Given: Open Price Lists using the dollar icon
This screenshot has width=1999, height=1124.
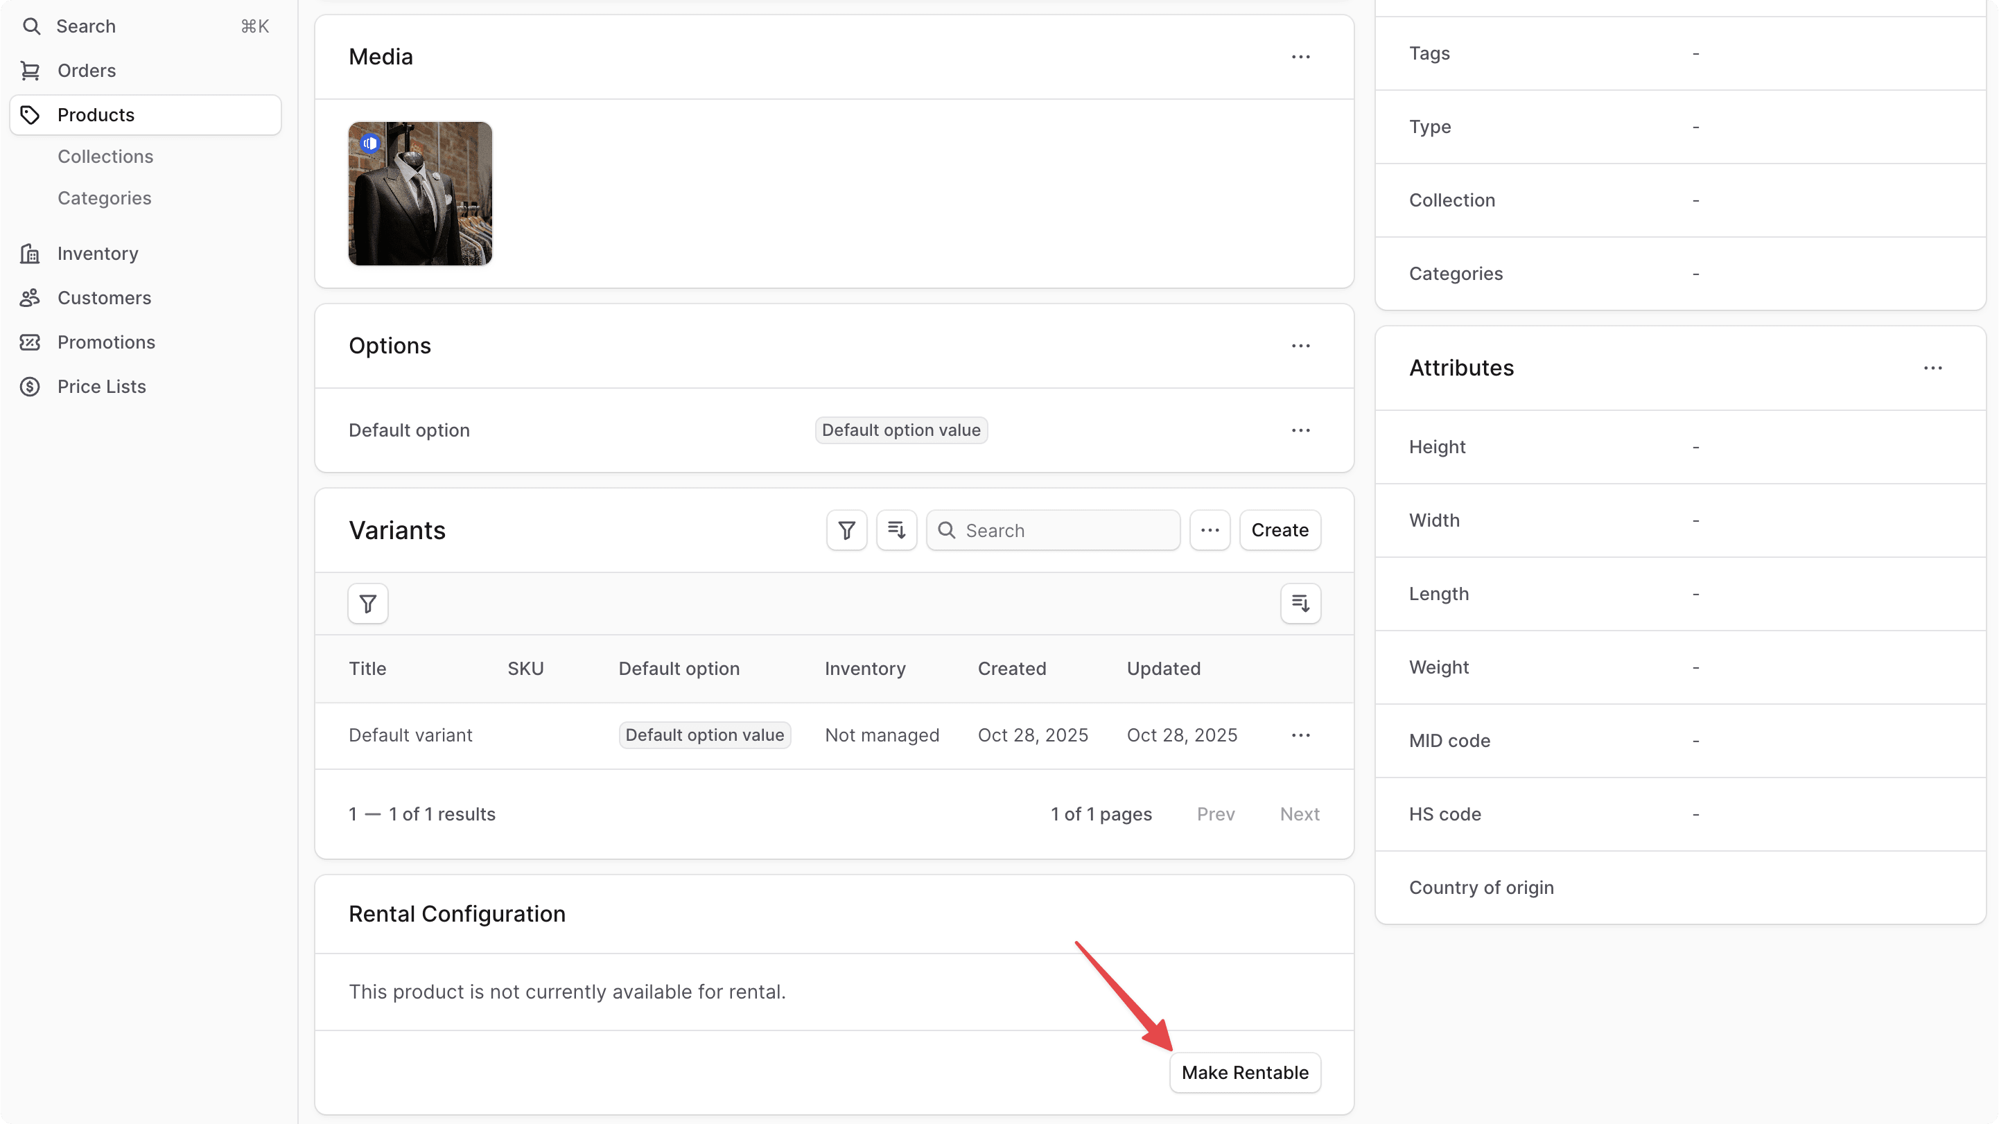Looking at the screenshot, I should 30,386.
